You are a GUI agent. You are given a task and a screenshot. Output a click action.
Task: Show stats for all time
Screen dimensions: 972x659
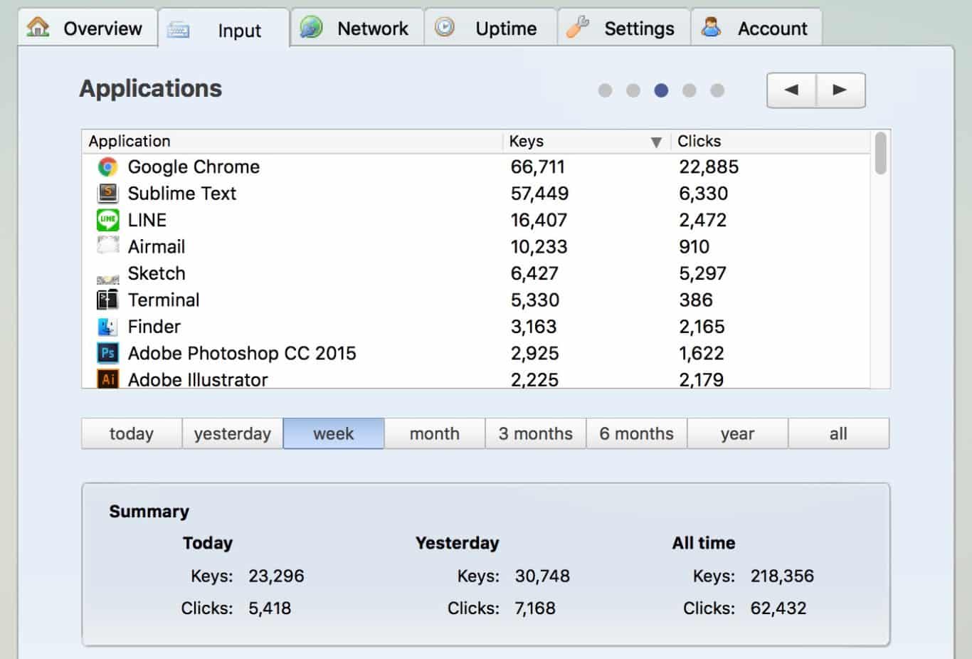tap(839, 433)
